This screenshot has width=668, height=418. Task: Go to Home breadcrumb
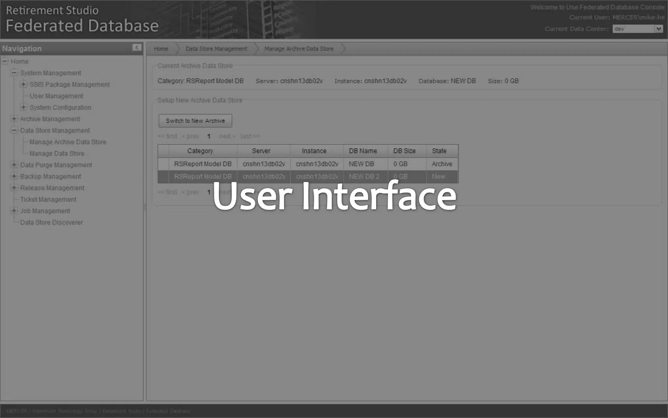161,49
